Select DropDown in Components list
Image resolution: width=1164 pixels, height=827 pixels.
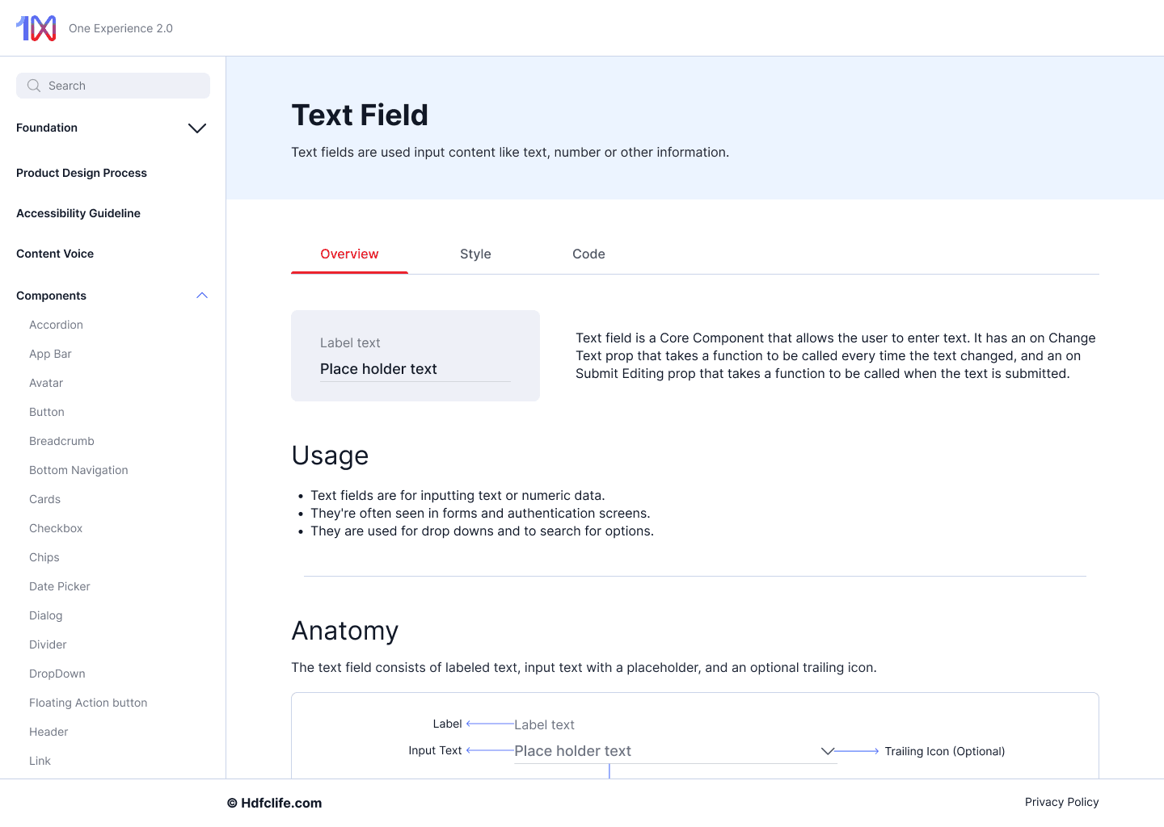coord(57,674)
